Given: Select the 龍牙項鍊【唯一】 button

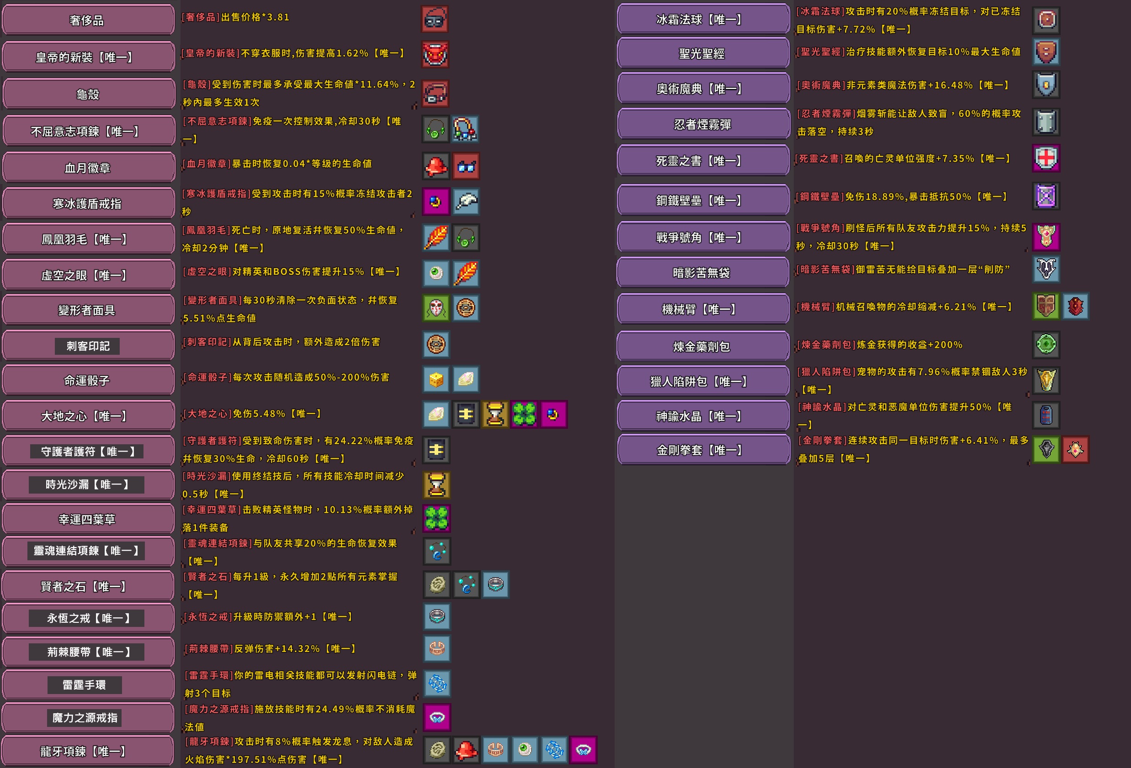Looking at the screenshot, I should [x=88, y=751].
